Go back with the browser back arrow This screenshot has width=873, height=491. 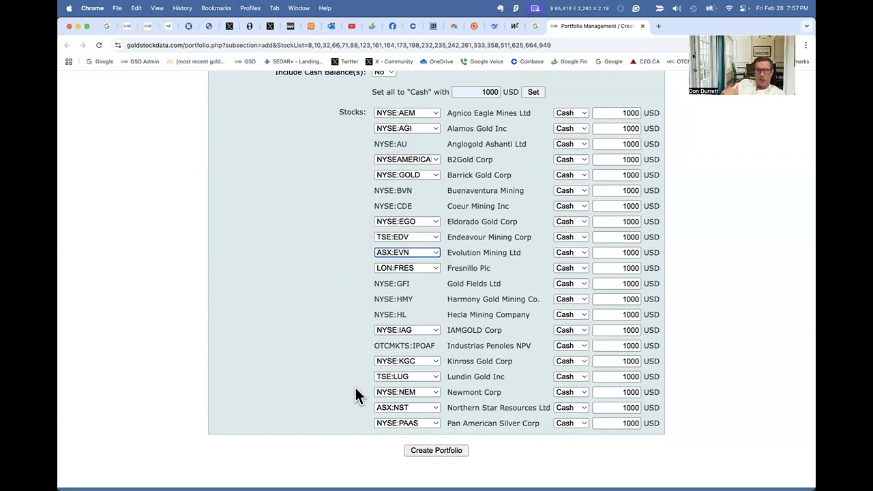click(67, 45)
